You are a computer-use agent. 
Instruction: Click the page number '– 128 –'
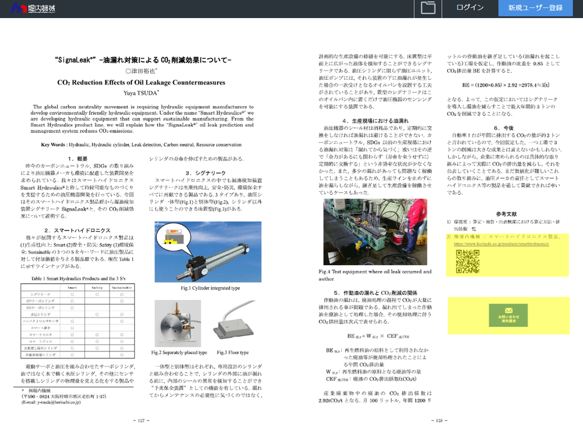coord(439,421)
